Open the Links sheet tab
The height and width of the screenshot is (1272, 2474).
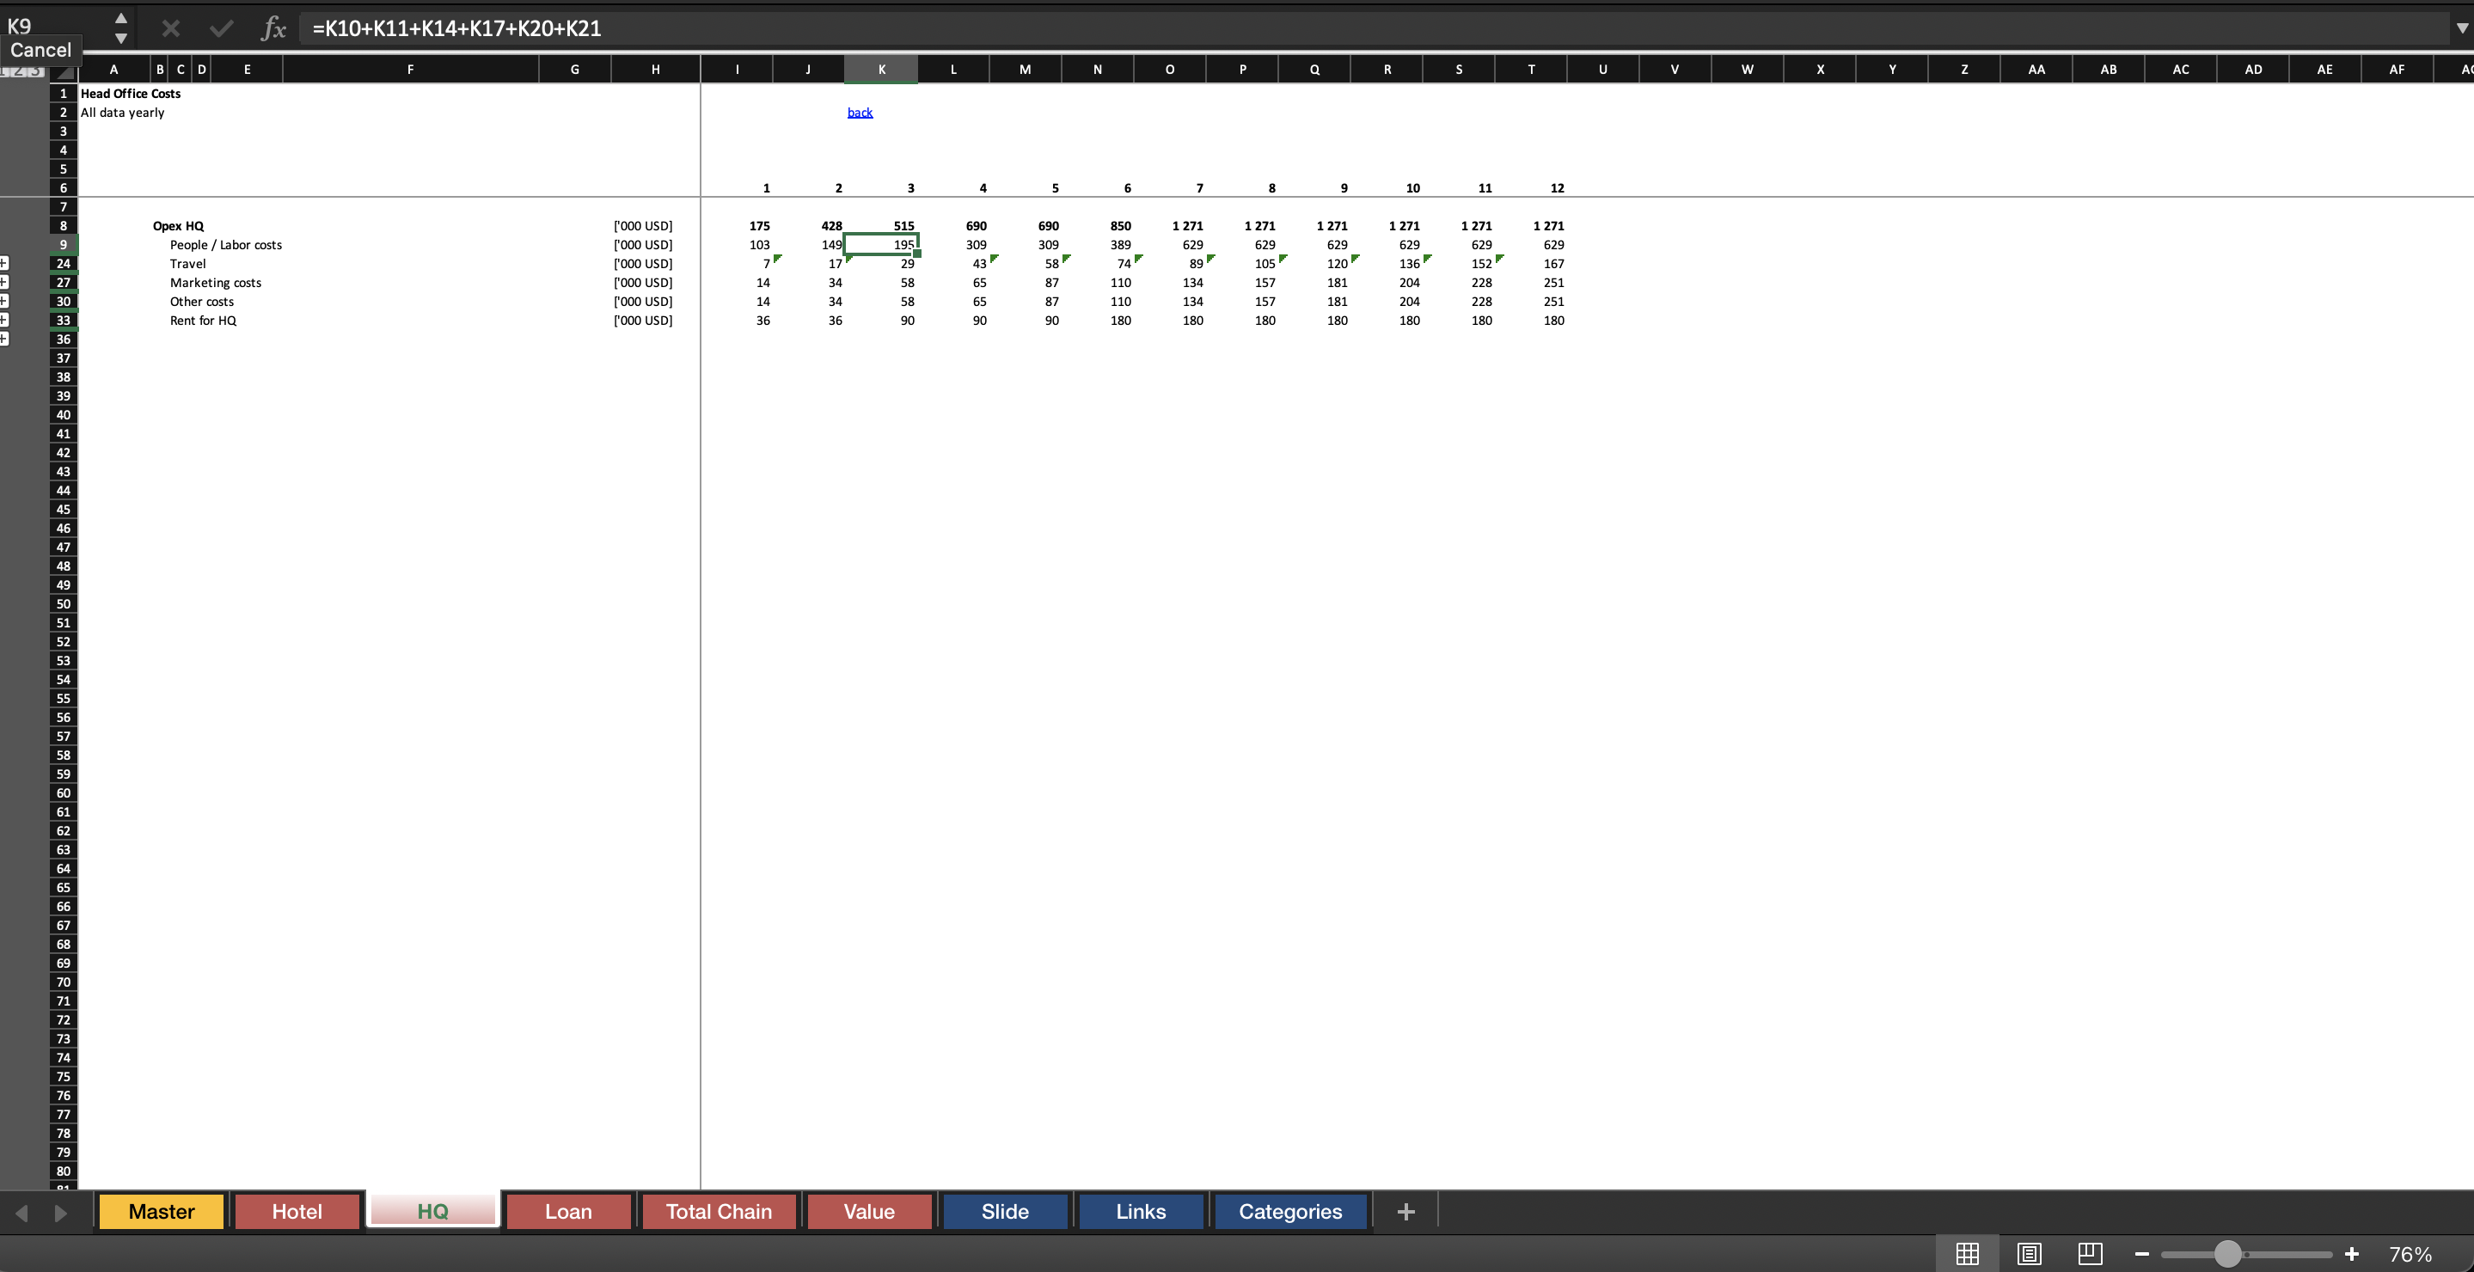tap(1141, 1212)
